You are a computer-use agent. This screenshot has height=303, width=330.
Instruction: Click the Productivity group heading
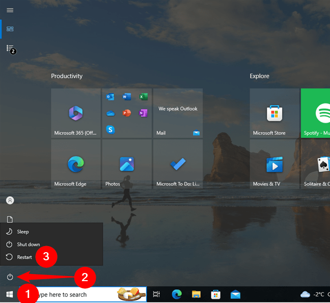click(67, 76)
